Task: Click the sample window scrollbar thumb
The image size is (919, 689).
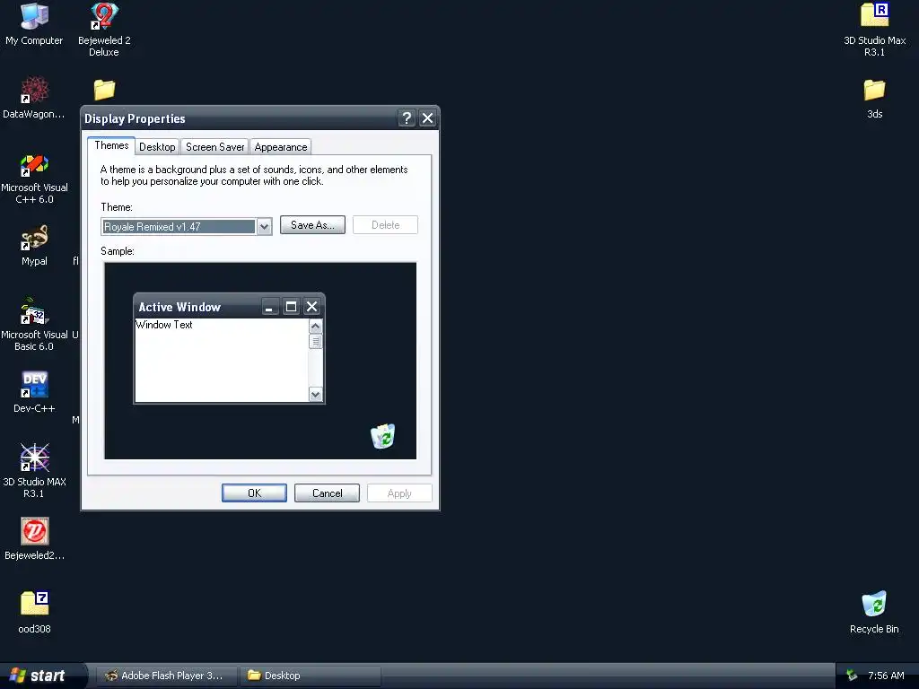Action: [x=315, y=342]
